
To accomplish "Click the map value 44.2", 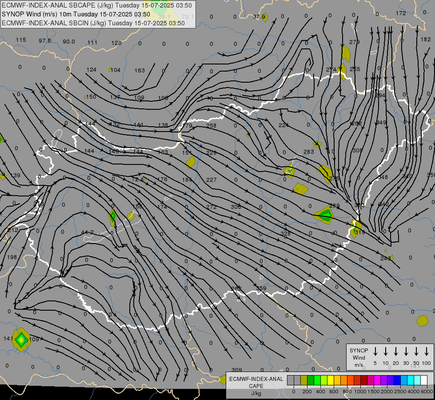I will [87, 232].
